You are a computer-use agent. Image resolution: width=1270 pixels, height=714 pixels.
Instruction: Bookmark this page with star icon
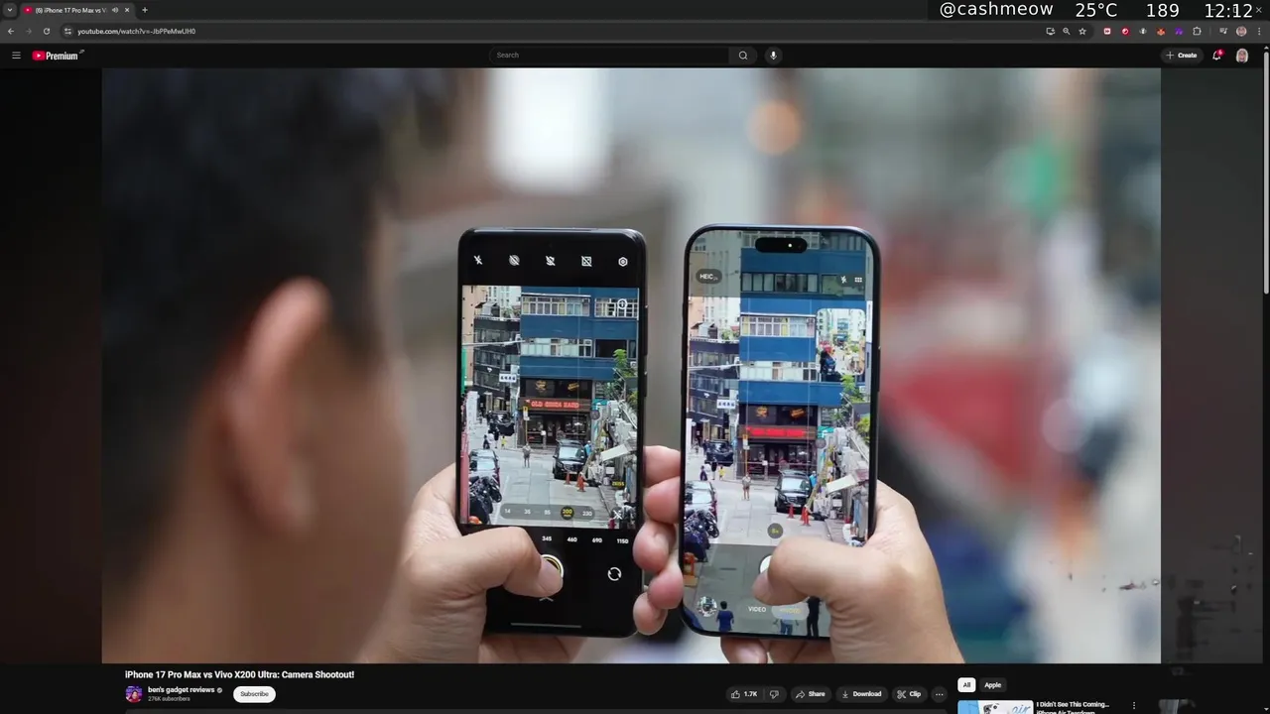1082,31
